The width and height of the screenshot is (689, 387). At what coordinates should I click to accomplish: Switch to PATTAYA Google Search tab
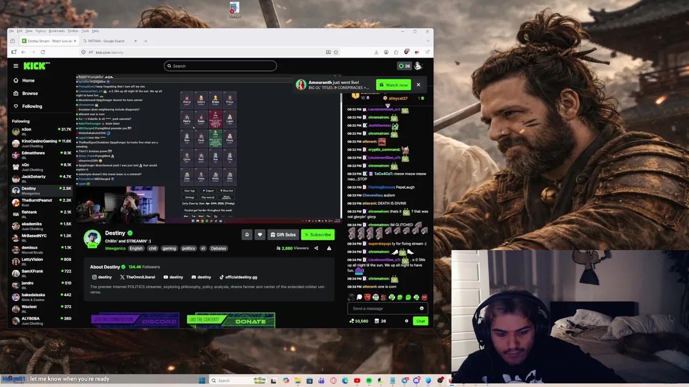[x=110, y=41]
